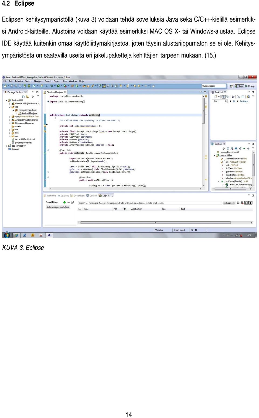Click the Open Perspective icon

231,86
